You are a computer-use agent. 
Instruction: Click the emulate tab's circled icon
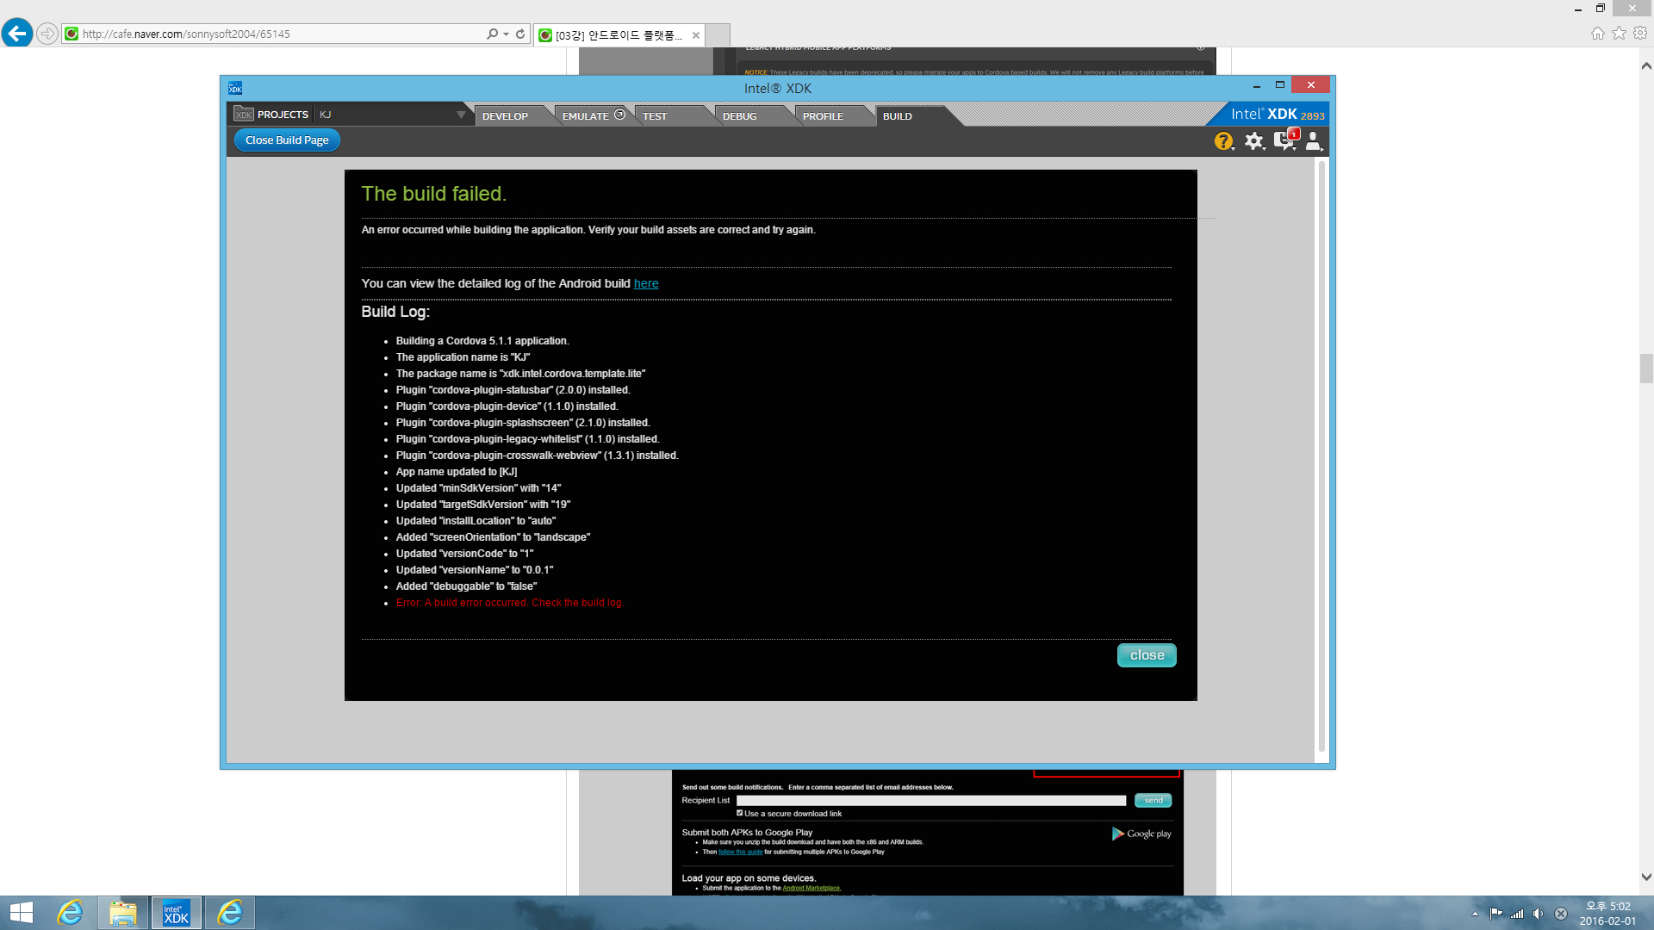(619, 115)
